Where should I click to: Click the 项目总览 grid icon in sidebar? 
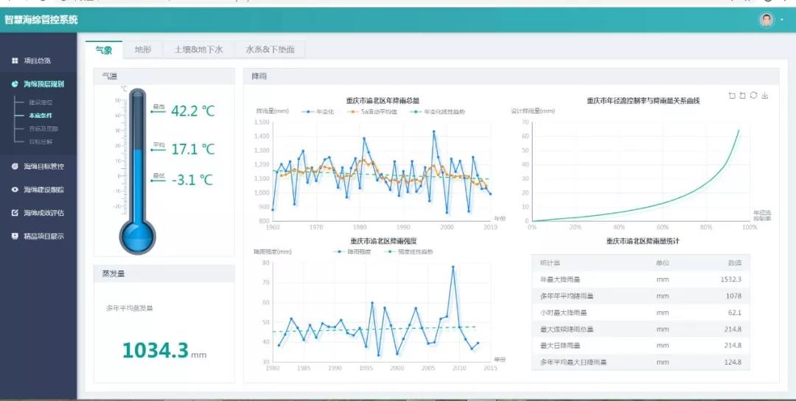[15, 61]
